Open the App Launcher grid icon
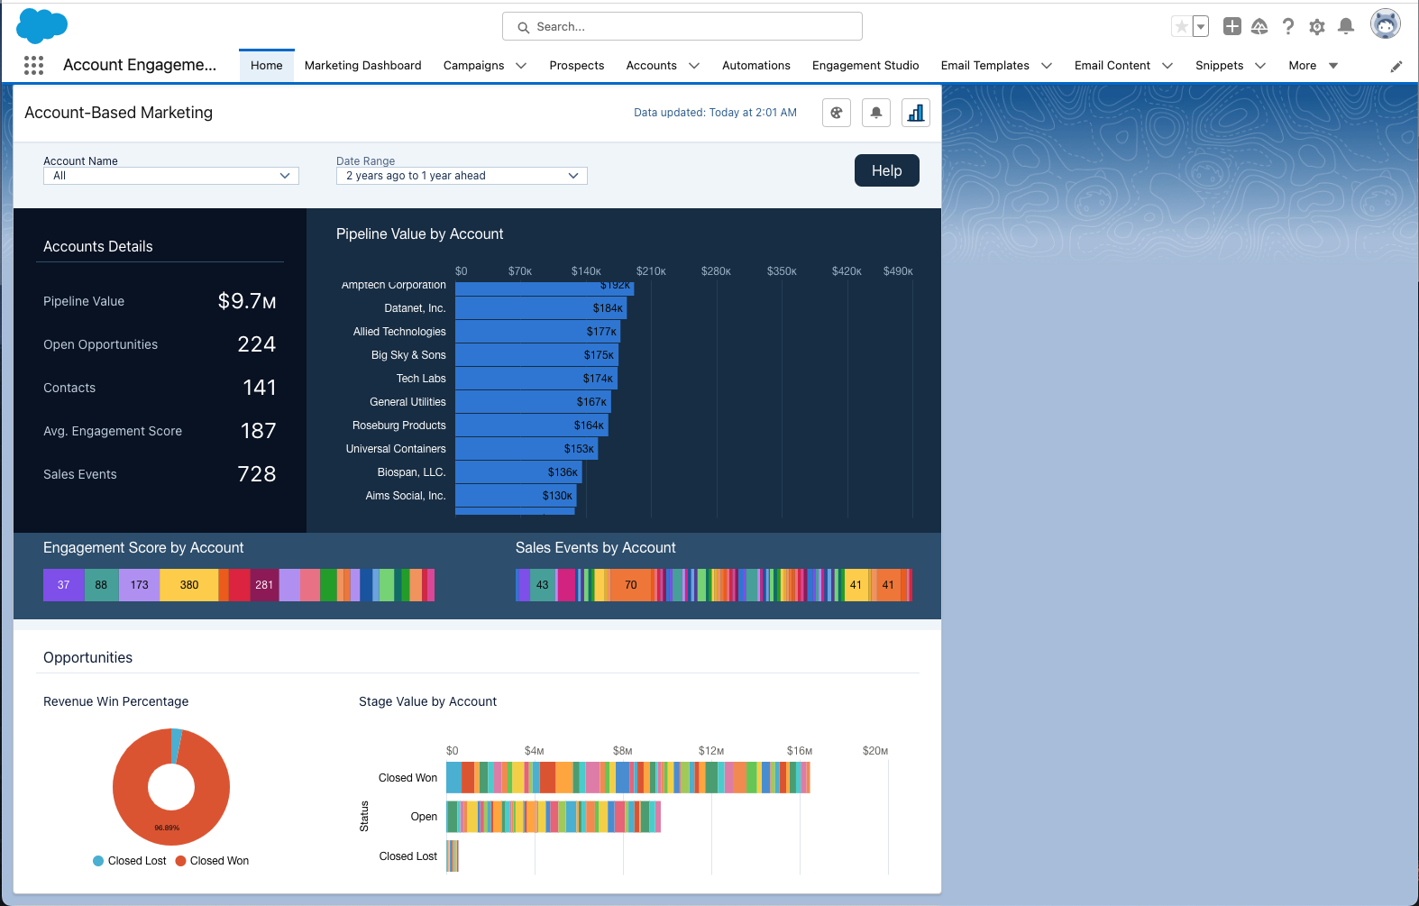1419x906 pixels. pyautogui.click(x=33, y=65)
